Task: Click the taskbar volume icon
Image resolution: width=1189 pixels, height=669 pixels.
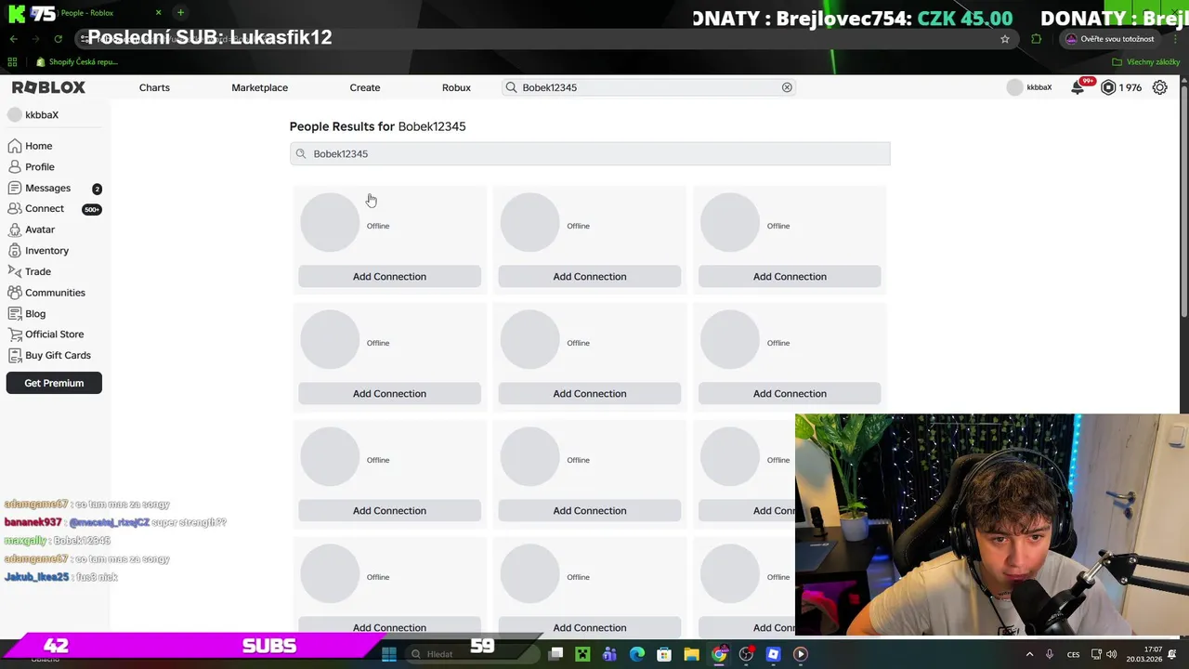Action: pyautogui.click(x=1112, y=654)
